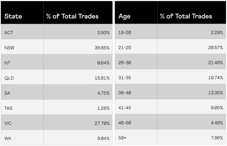Click the QLD row label
The width and height of the screenshot is (227, 146).
click(9, 78)
